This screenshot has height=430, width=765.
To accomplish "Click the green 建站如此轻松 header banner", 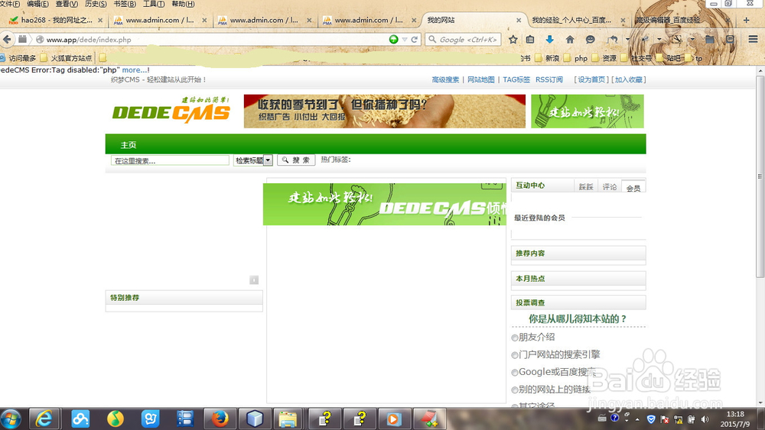I will pos(588,111).
